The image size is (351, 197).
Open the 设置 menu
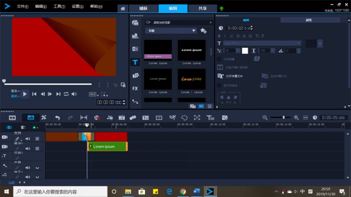(x=77, y=7)
